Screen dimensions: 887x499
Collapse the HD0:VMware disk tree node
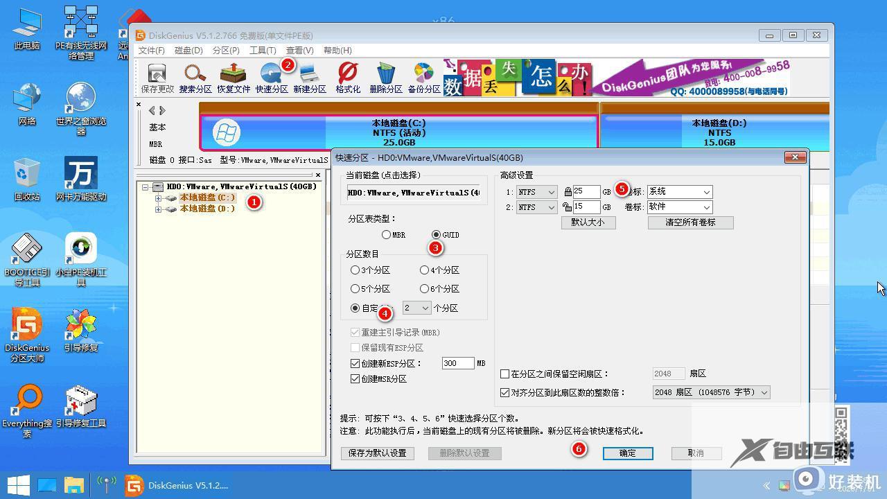point(146,187)
